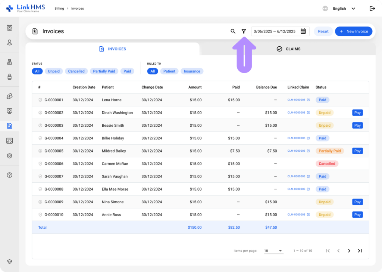
Task: Open linked claim icon for Lena Horne
Action: tap(308, 100)
